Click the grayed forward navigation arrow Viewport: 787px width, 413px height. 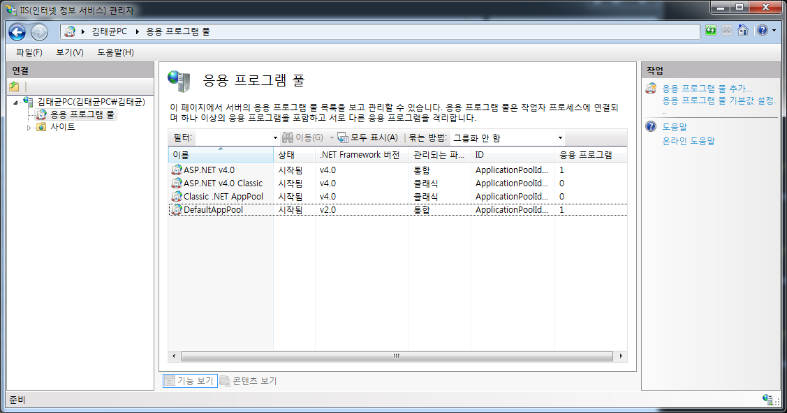[x=39, y=32]
